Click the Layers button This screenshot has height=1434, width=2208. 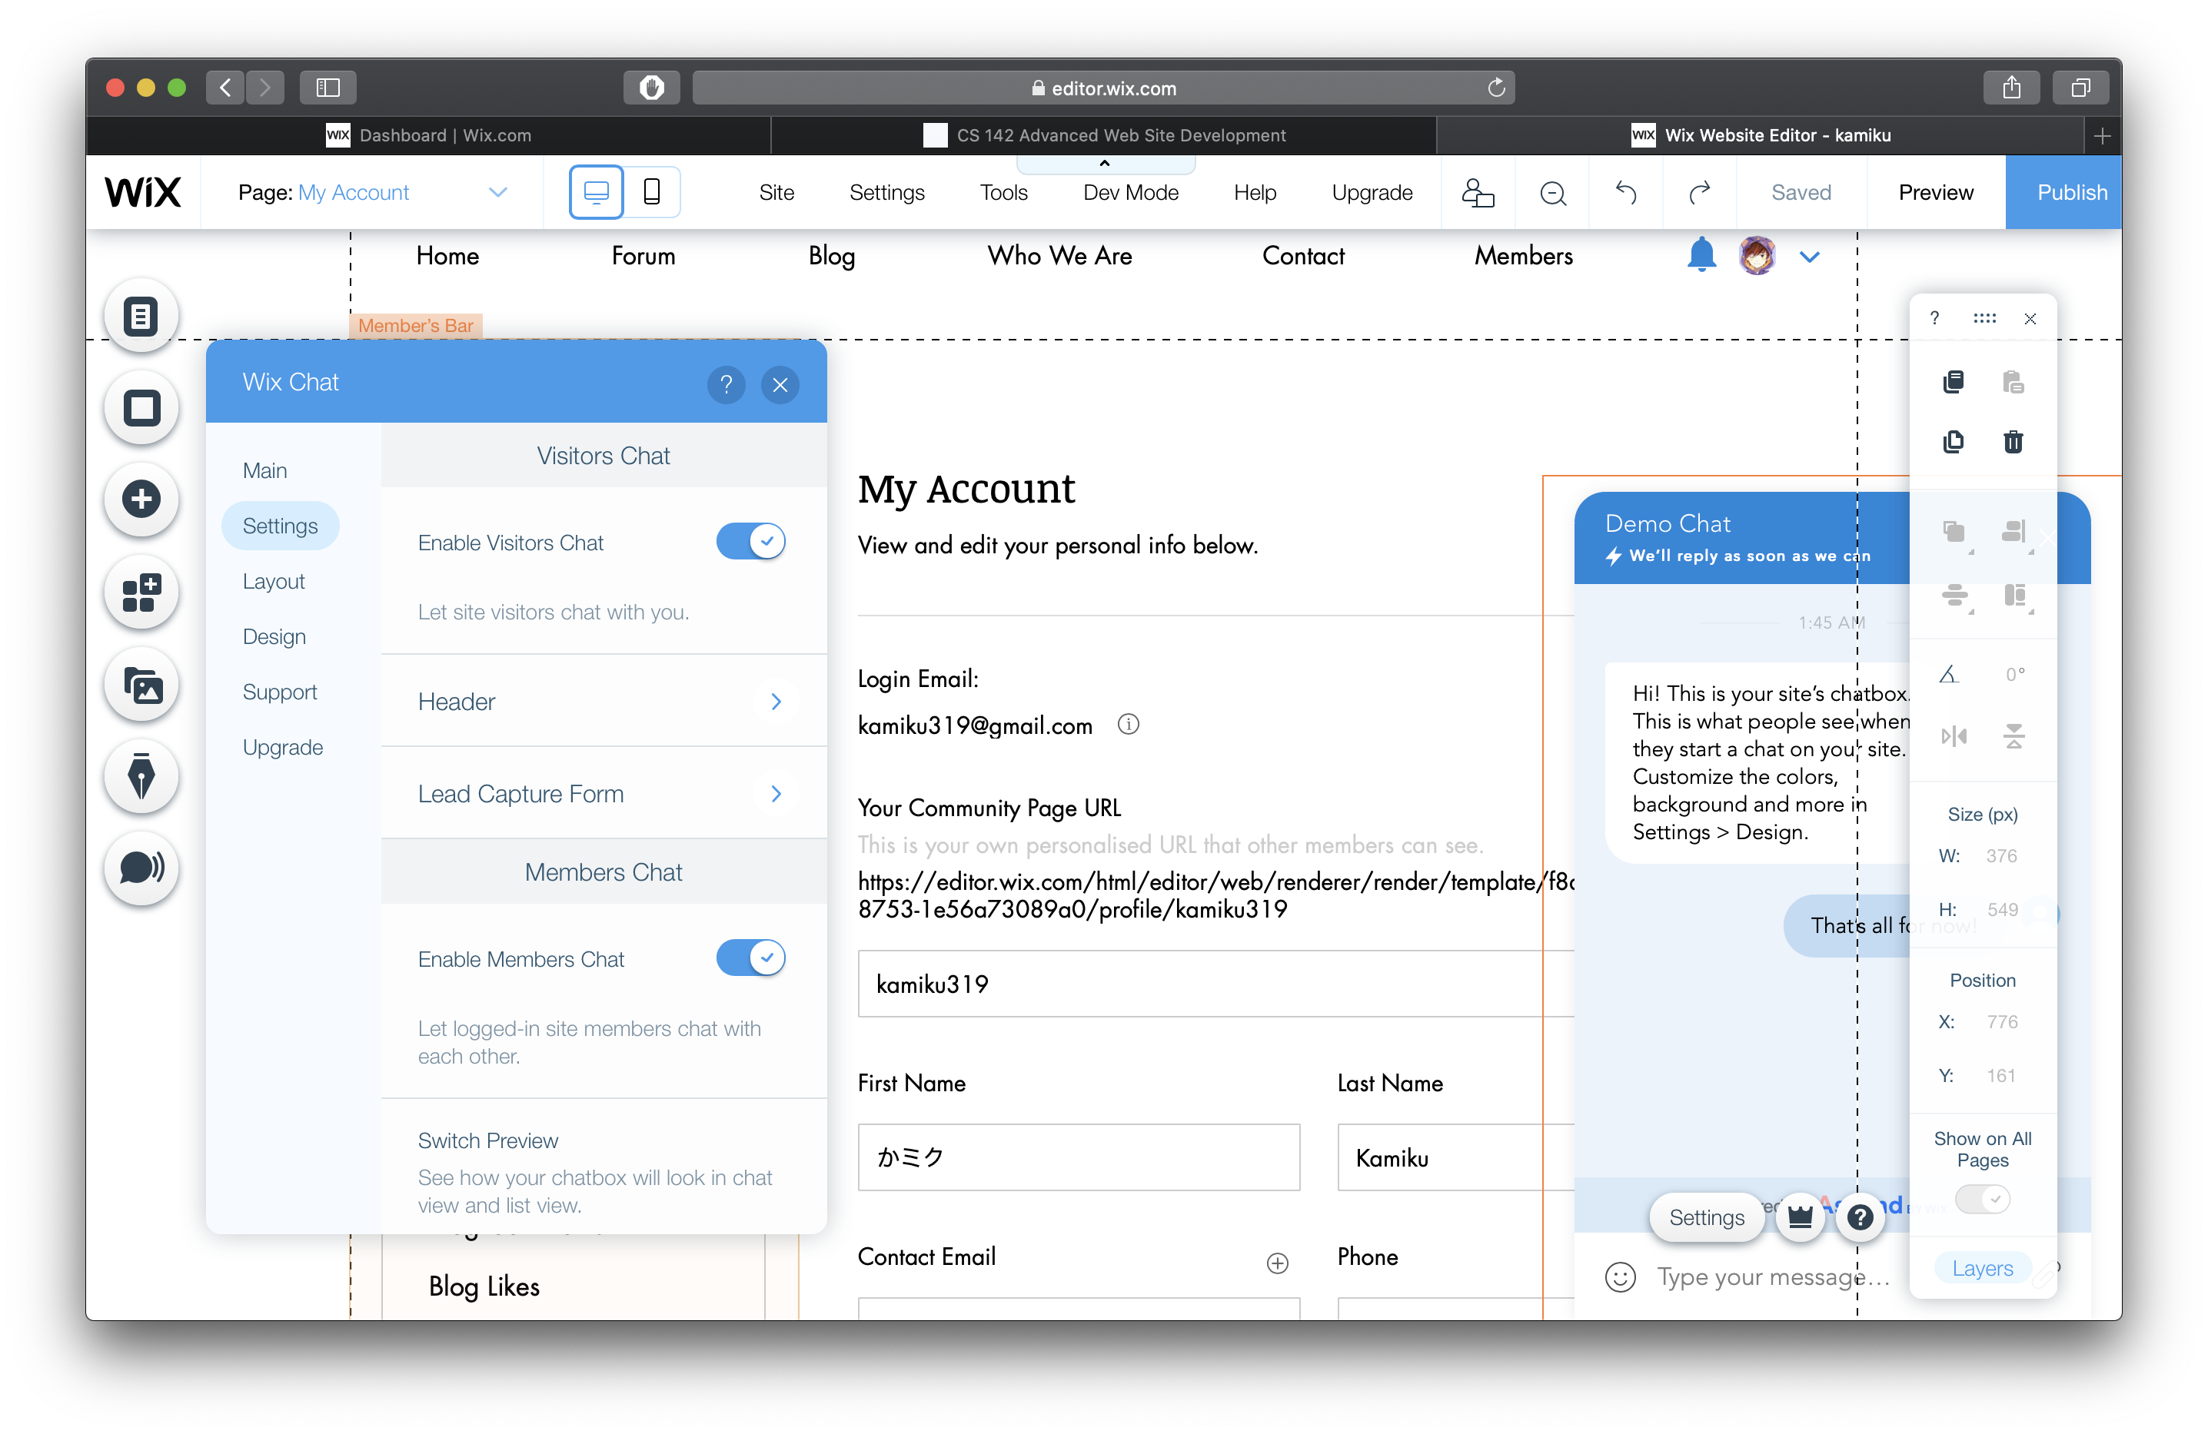pos(1982,1268)
